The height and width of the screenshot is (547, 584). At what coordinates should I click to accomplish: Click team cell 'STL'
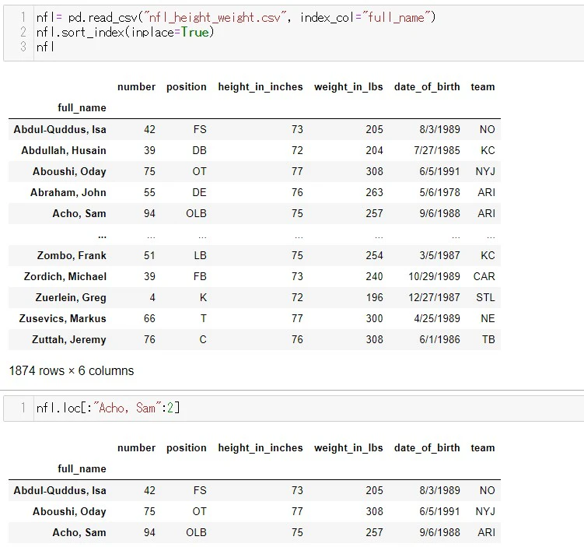pyautogui.click(x=485, y=297)
